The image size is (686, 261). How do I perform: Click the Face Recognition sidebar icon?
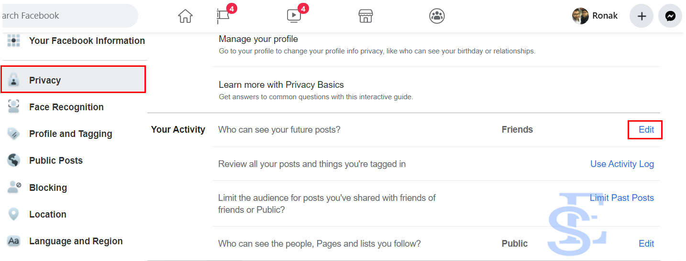point(14,107)
